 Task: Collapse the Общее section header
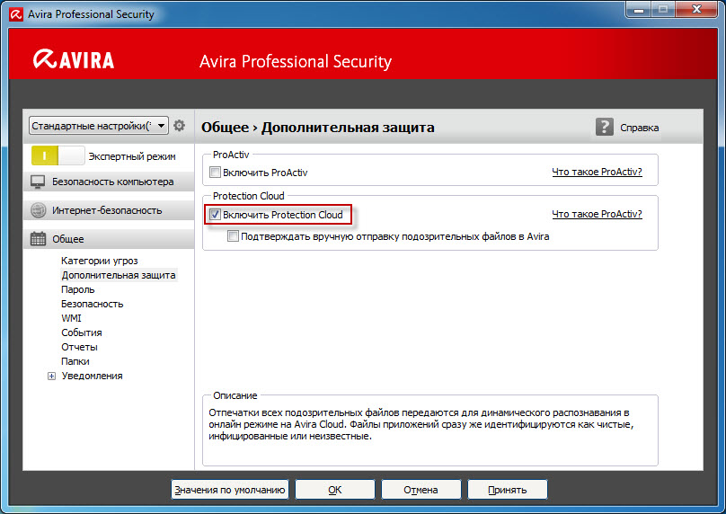click(109, 239)
